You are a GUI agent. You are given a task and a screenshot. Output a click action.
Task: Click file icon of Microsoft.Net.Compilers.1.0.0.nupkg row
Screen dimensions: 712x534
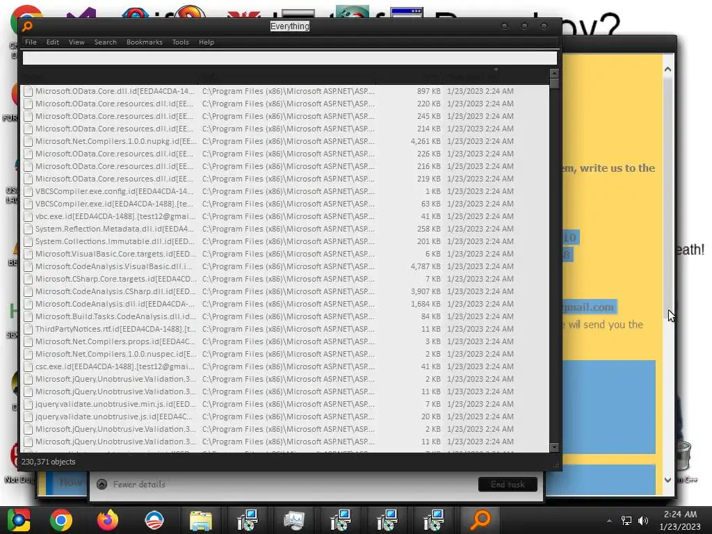click(x=28, y=141)
